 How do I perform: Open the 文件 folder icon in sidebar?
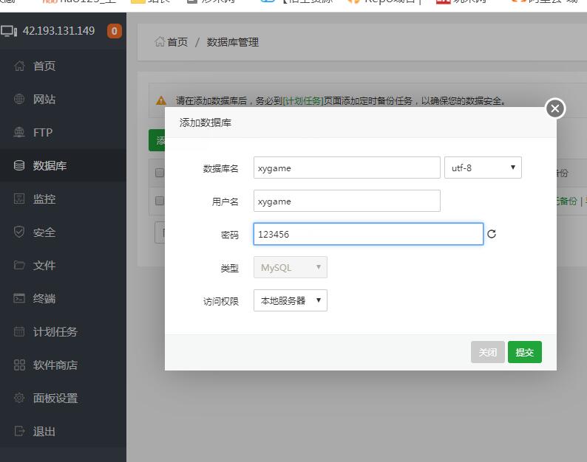click(19, 266)
